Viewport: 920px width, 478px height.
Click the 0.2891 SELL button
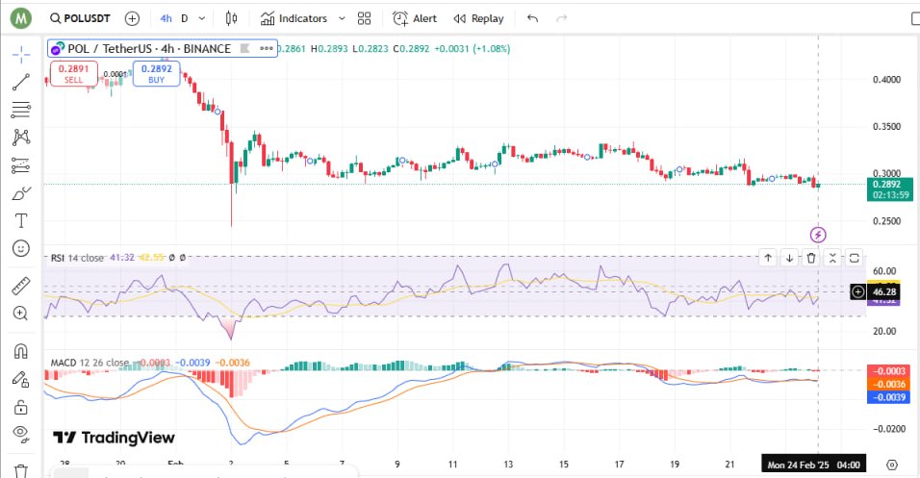tap(73, 74)
